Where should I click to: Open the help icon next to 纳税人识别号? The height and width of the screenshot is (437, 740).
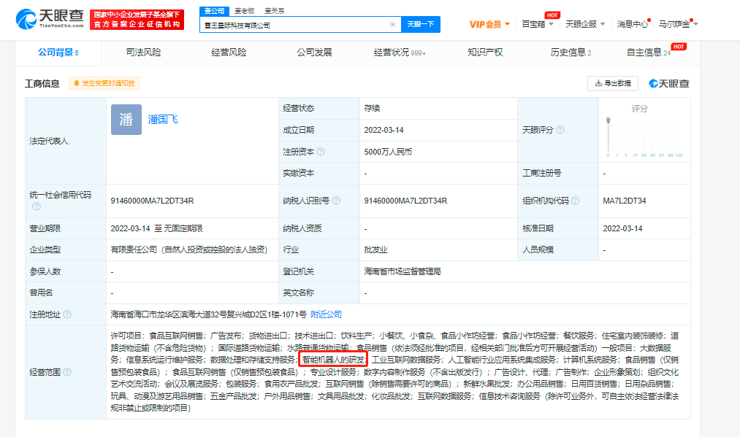336,201
